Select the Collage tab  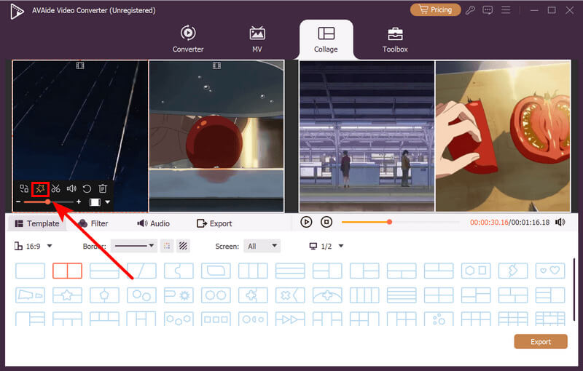[326, 39]
